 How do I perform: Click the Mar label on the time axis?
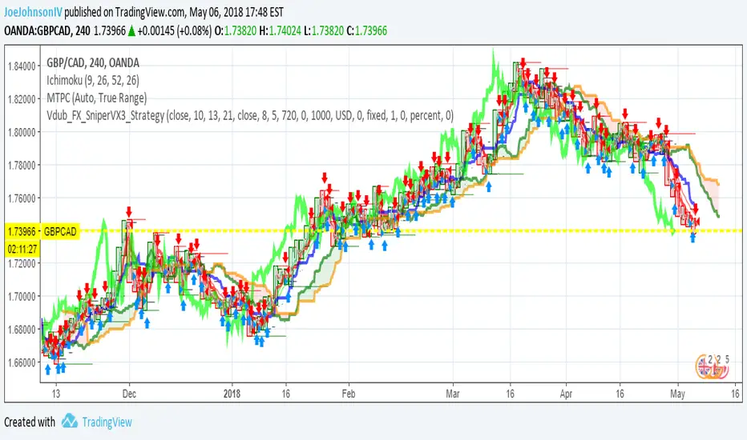[453, 394]
